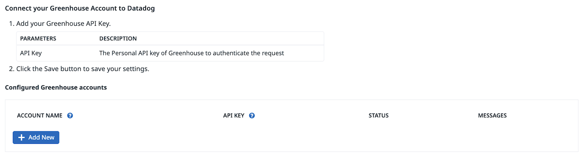The image size is (584, 161).
Task: Click the help icon beside API KEY
Action: (252, 116)
